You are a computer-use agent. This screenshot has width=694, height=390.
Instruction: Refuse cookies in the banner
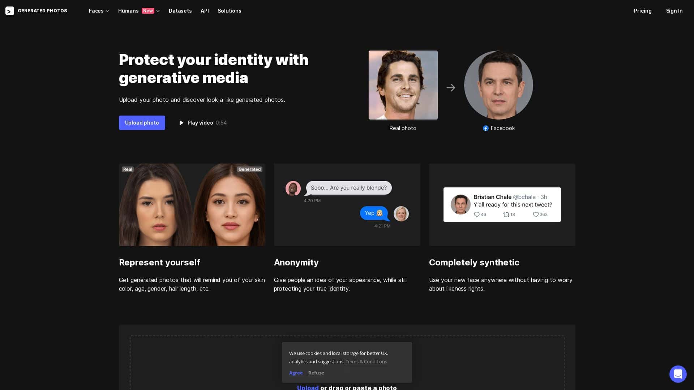click(316, 373)
